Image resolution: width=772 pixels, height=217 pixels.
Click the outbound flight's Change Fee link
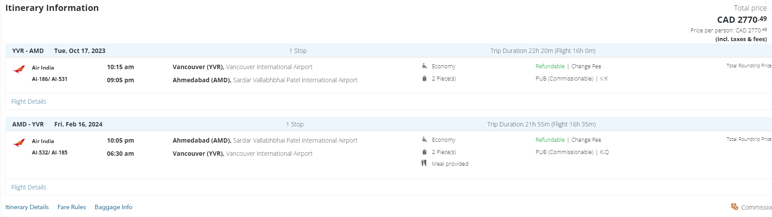(586, 66)
